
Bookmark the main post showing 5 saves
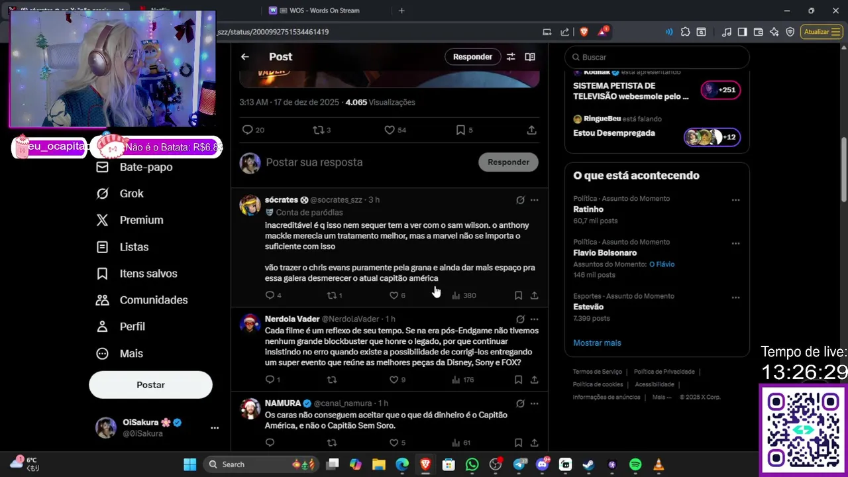(464, 130)
